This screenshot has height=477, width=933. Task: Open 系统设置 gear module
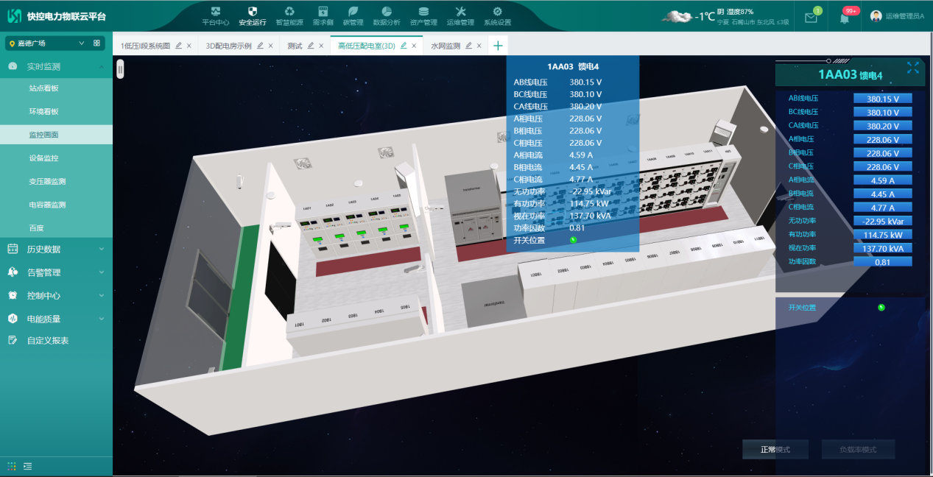(x=497, y=16)
